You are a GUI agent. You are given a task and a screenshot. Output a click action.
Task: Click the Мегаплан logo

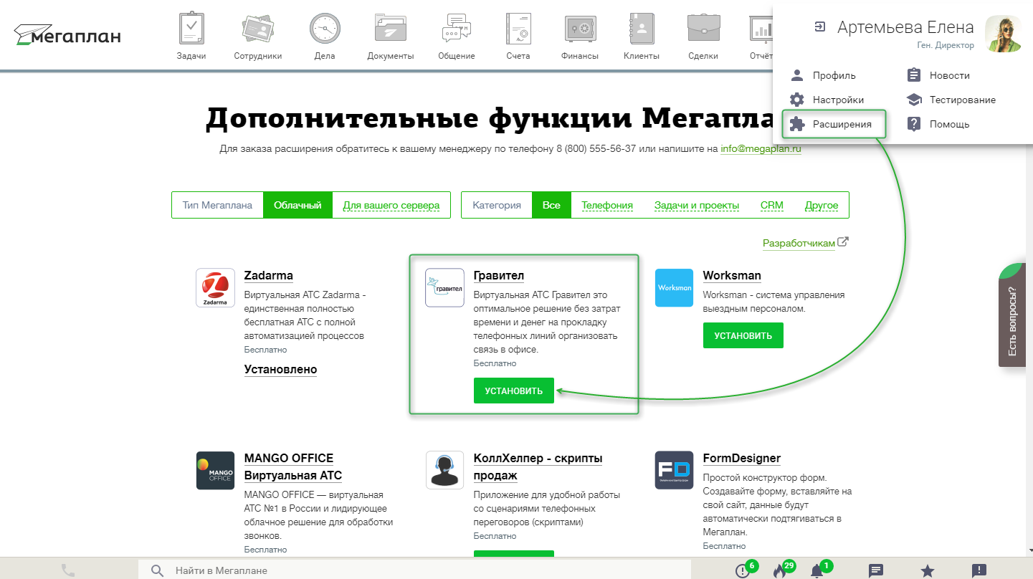tap(67, 34)
